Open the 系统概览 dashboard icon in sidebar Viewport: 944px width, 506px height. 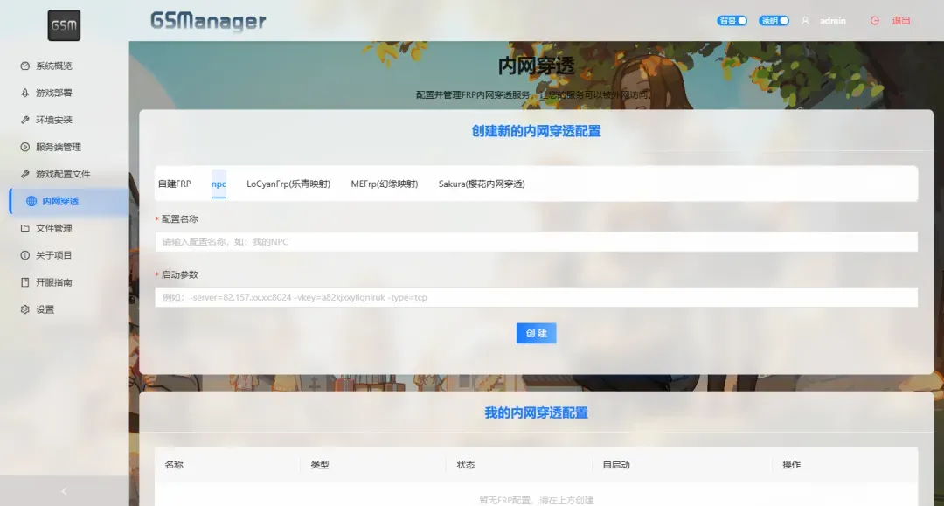coord(24,66)
